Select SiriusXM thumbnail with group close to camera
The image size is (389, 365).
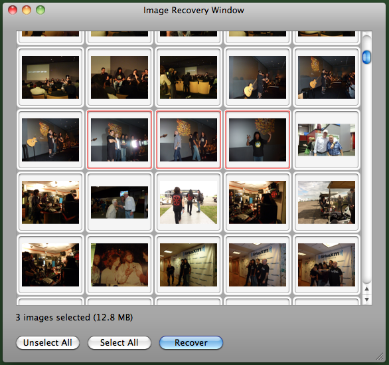tap(327, 265)
